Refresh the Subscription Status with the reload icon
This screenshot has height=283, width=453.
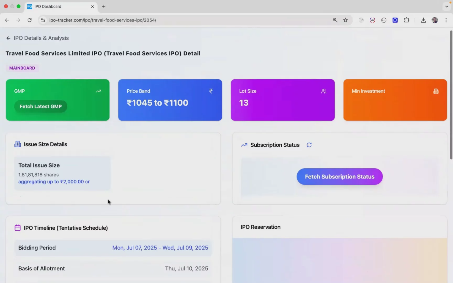(x=309, y=145)
